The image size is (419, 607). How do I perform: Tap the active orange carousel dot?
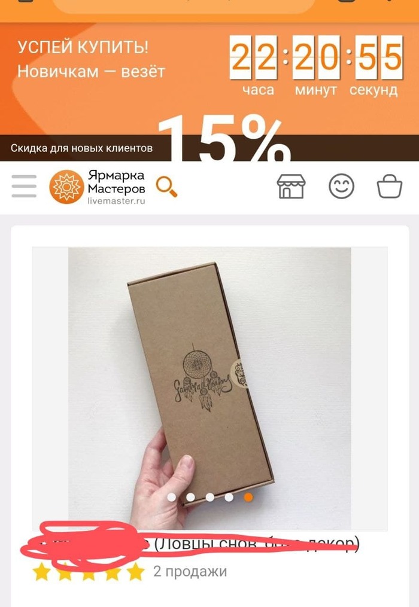click(248, 497)
